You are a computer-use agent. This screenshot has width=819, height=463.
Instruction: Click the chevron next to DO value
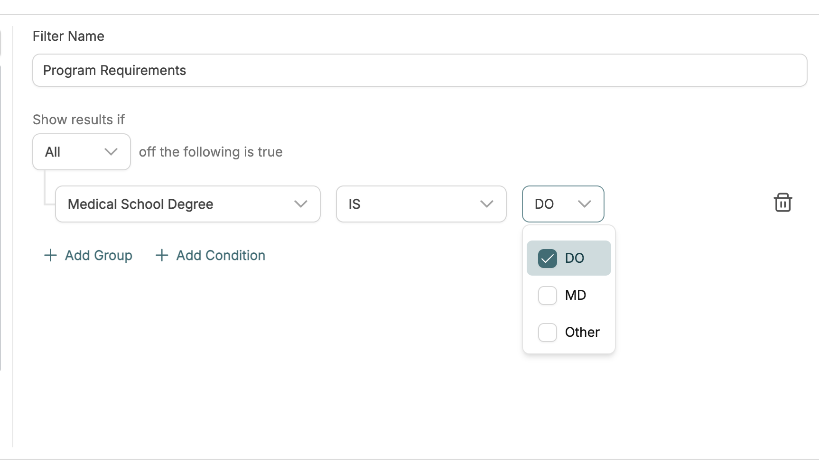585,204
